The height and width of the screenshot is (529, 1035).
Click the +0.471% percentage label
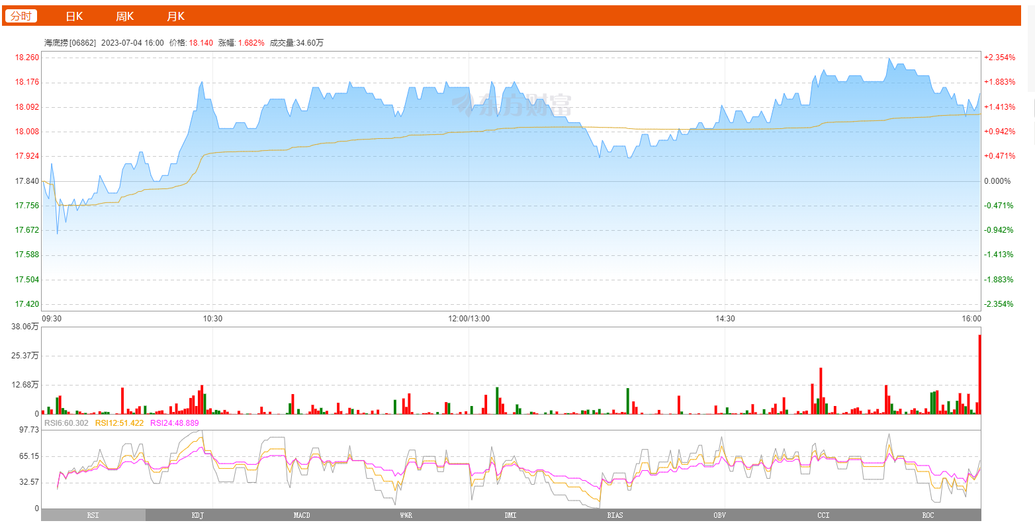click(x=999, y=156)
